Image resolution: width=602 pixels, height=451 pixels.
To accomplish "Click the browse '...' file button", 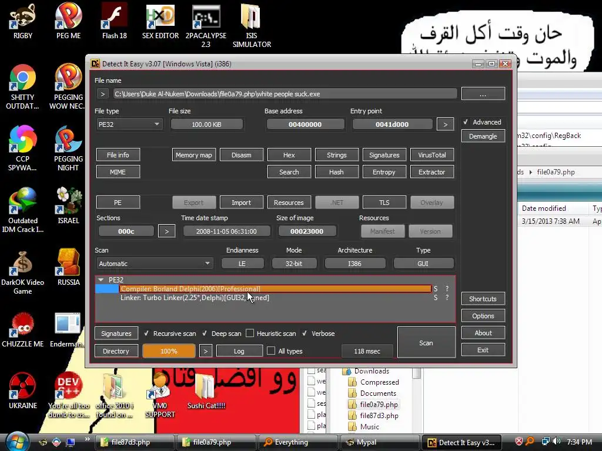I will [x=483, y=93].
